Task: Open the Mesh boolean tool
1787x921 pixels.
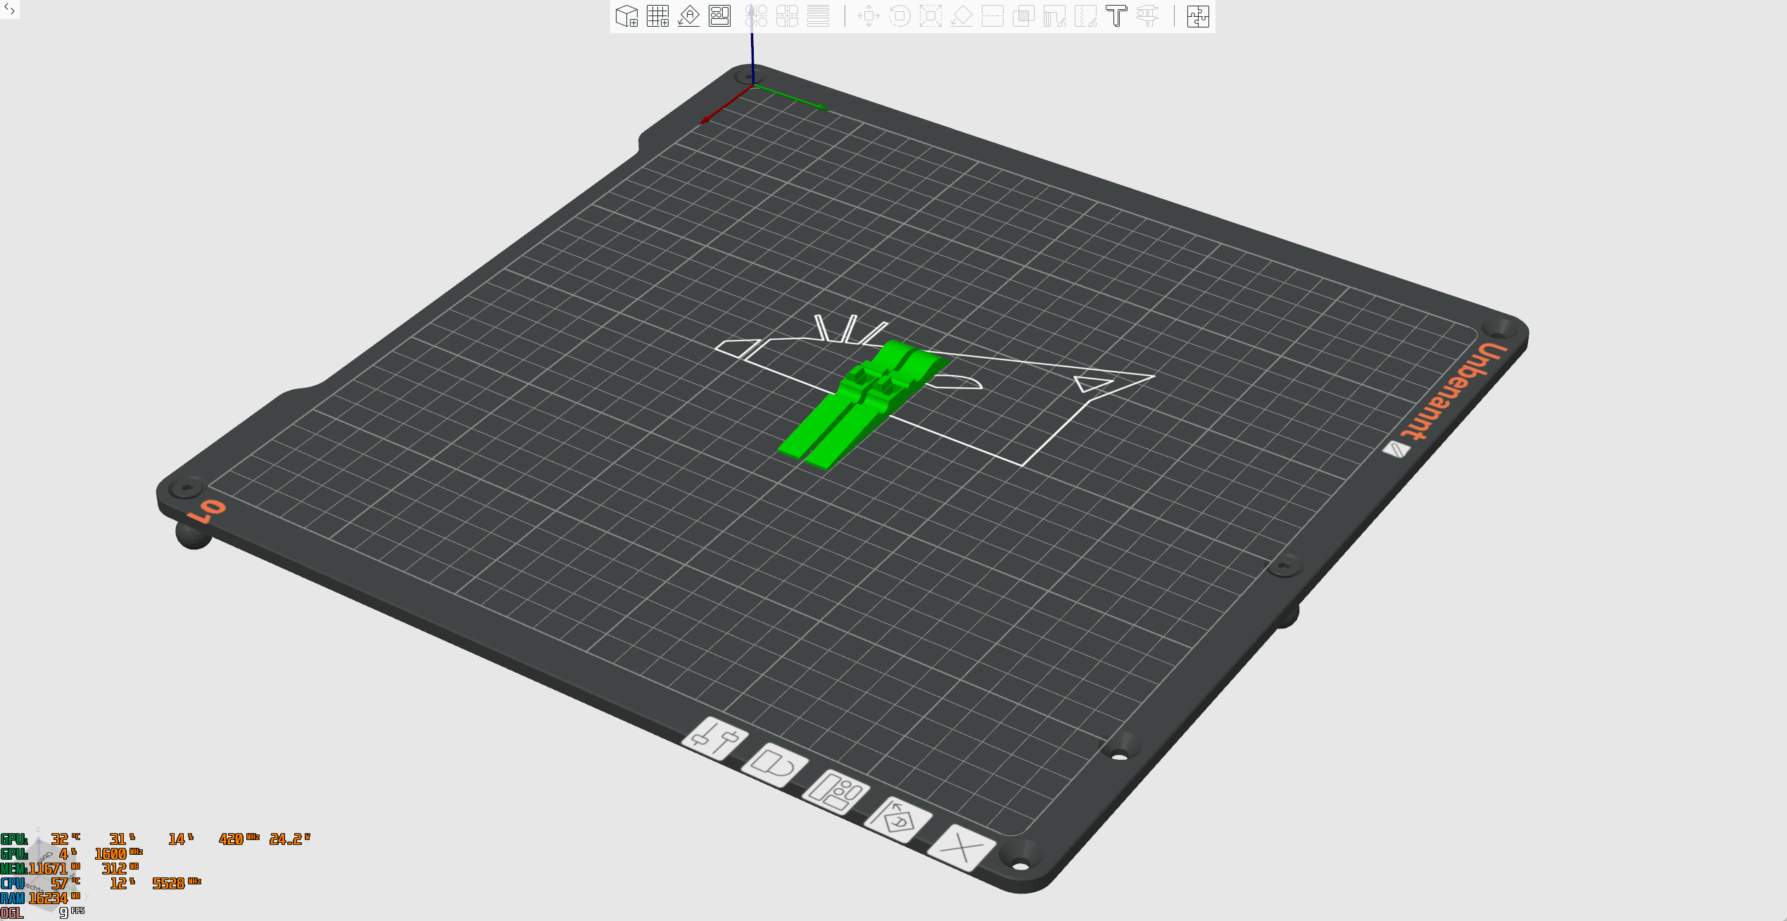Action: pyautogui.click(x=1023, y=16)
